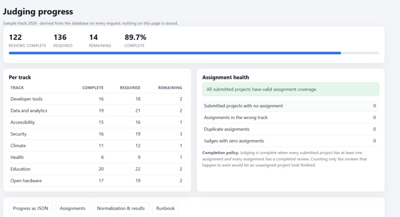The image size is (400, 217).
Task: Click Submitted projects with no assignment row
Action: point(290,106)
